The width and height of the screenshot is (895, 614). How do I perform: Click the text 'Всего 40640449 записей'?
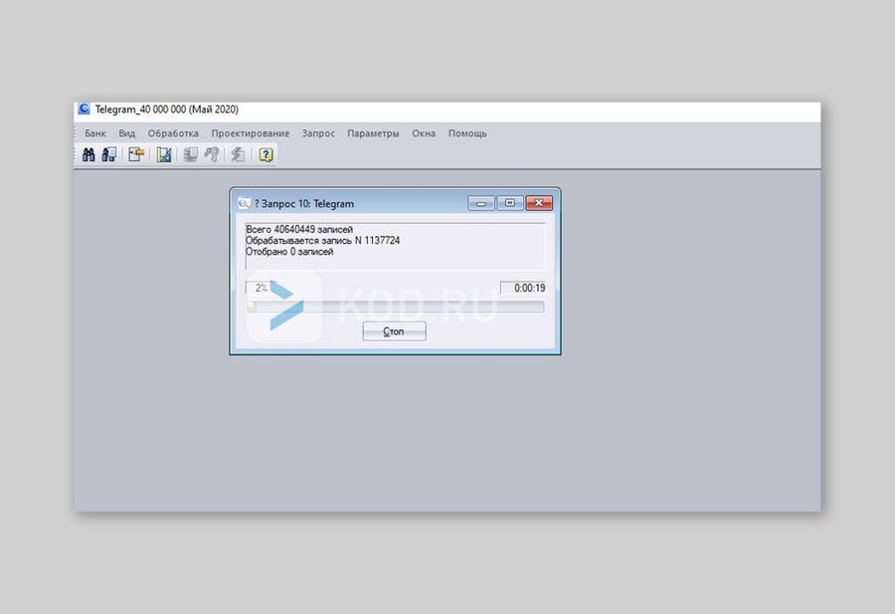299,229
